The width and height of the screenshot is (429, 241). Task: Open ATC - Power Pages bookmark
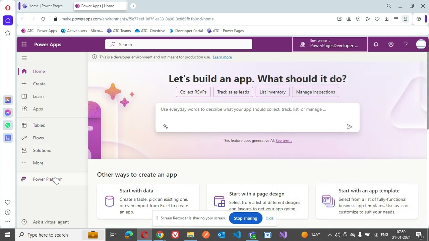(x=225, y=30)
